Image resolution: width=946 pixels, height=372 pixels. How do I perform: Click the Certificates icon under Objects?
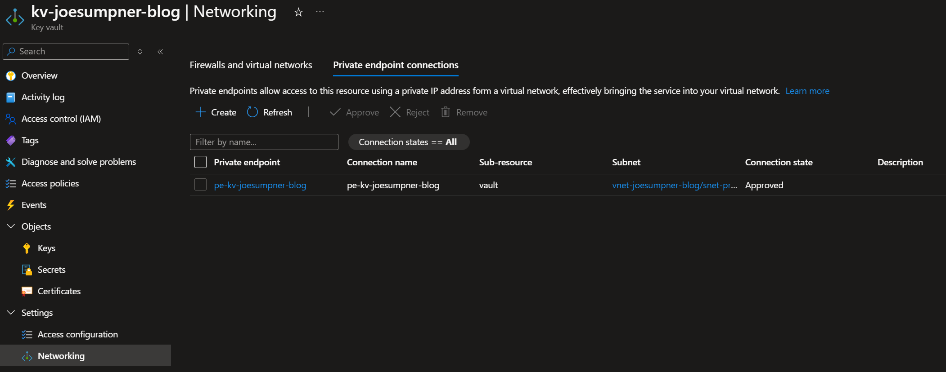27,292
